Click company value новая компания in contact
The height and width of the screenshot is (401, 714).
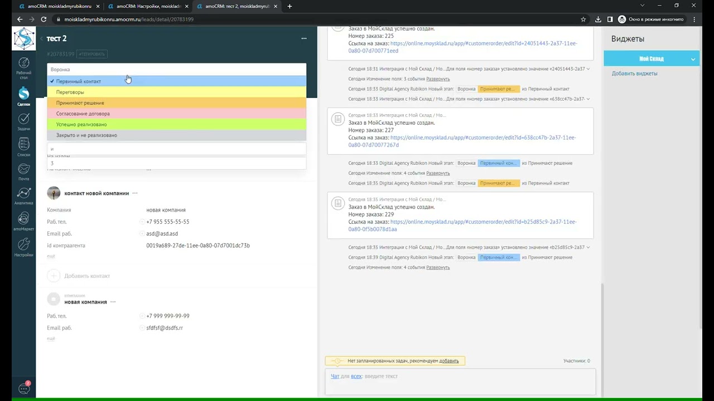point(166,210)
